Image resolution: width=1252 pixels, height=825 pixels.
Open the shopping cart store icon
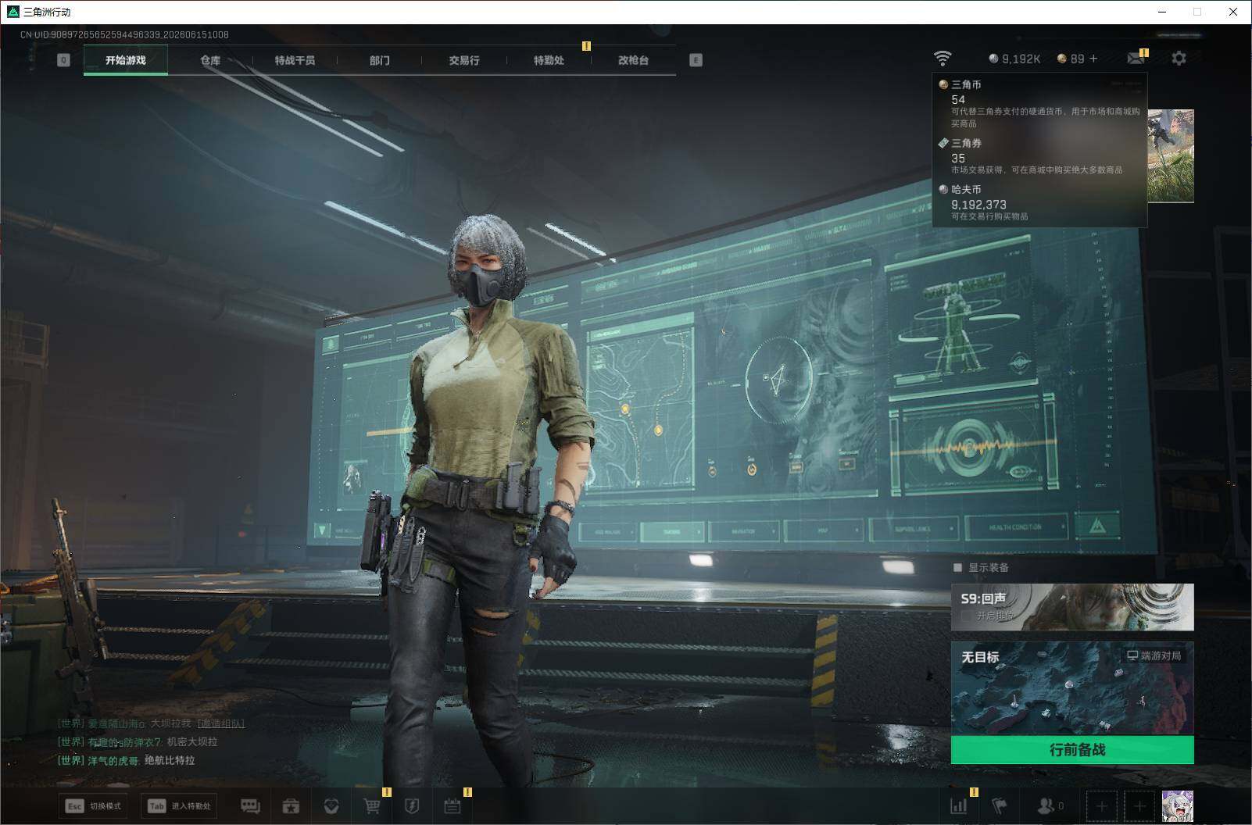[x=372, y=805]
